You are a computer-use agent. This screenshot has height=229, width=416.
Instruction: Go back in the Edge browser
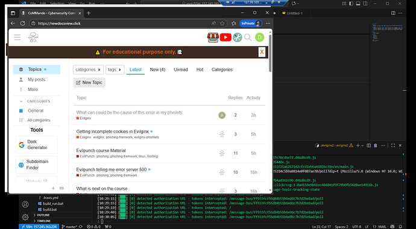(13, 23)
